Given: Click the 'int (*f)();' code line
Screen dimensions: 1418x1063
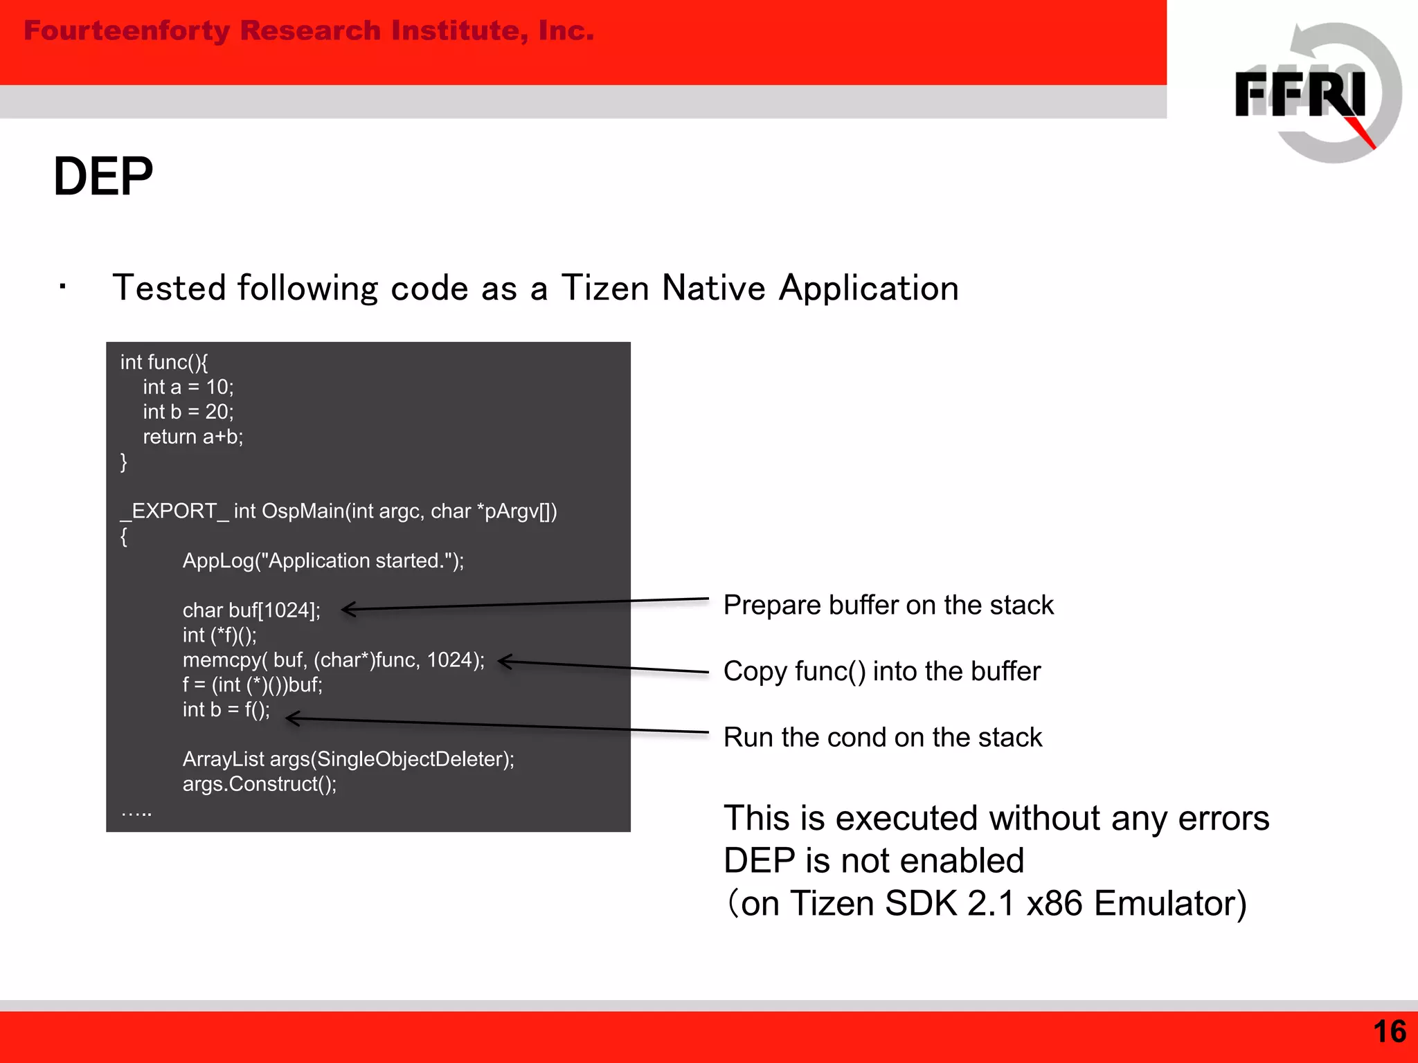Looking at the screenshot, I should tap(219, 635).
